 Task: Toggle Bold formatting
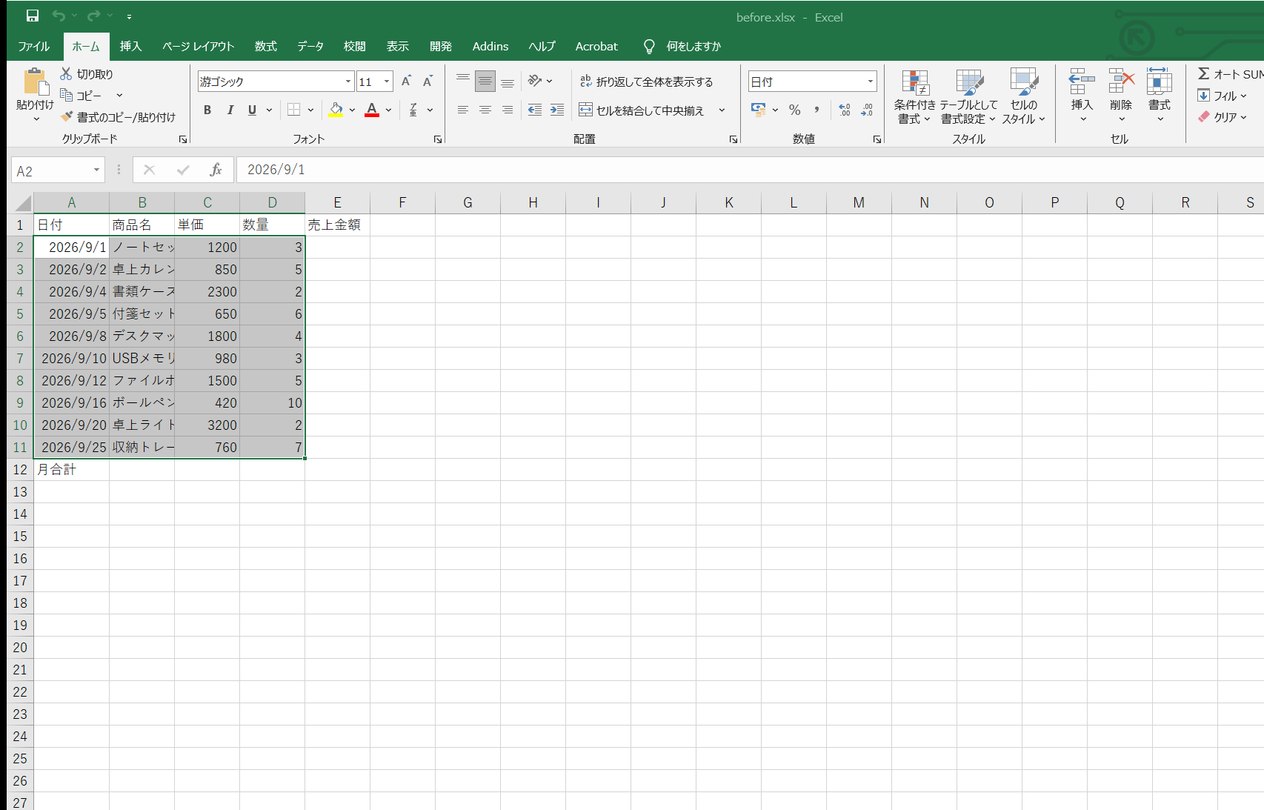[x=207, y=110]
